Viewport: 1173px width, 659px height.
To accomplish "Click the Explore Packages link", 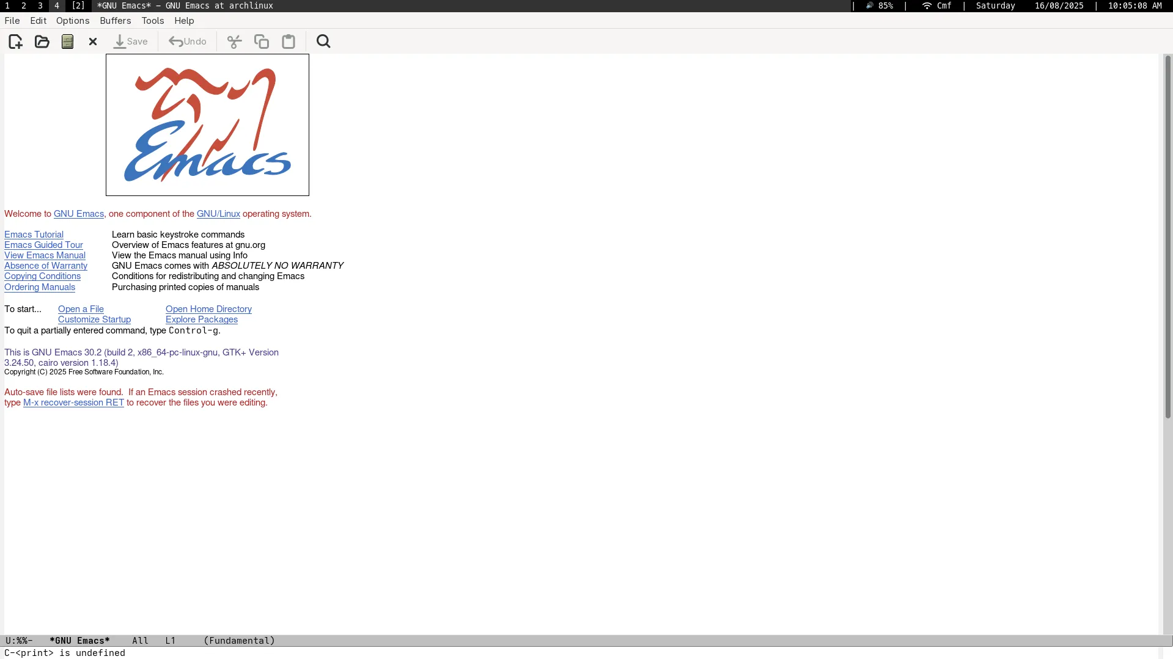I will pyautogui.click(x=201, y=319).
